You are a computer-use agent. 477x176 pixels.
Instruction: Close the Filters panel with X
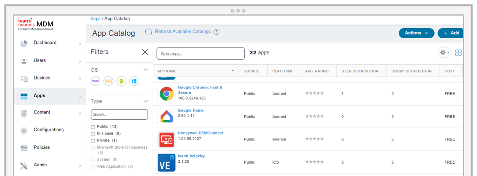145,52
